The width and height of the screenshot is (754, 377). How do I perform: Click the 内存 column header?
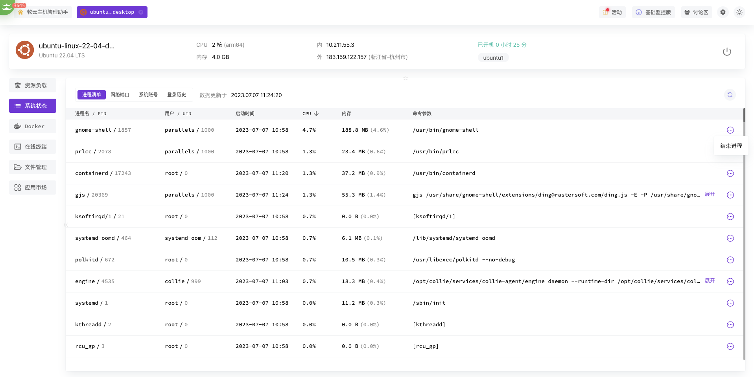point(347,114)
